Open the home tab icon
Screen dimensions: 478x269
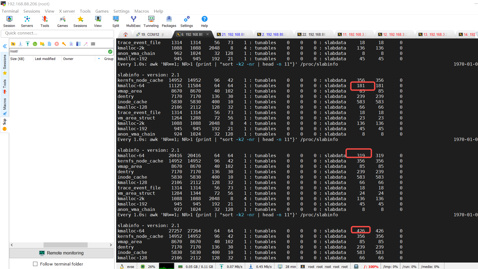[x=126, y=34]
